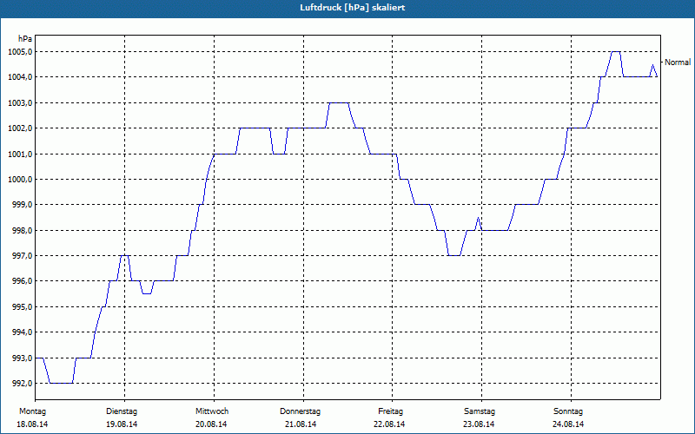Click the 998,0 axis value
The image size is (695, 434).
click(21, 230)
